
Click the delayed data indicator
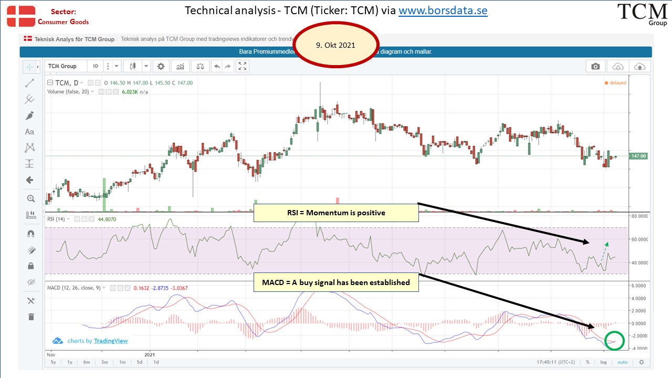(615, 82)
